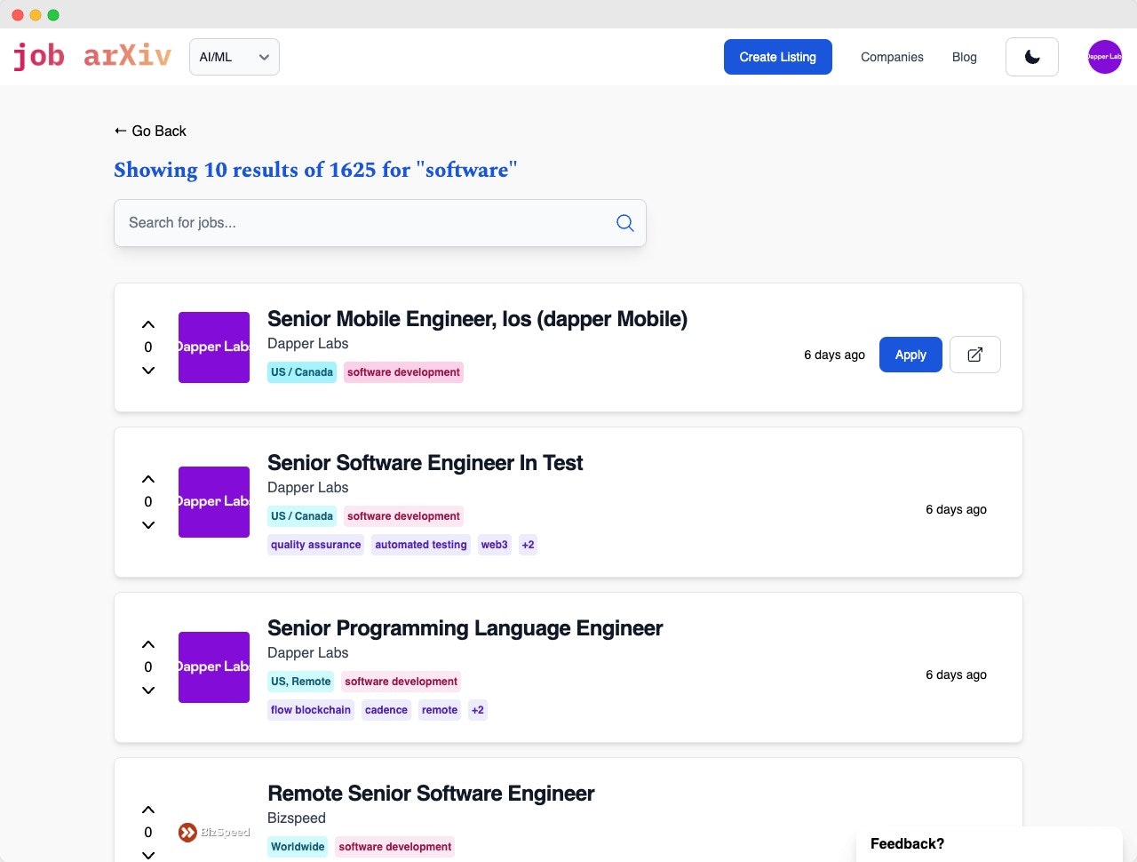Click US / Canada tag on Engineer In Test
This screenshot has height=862, width=1137.
pyautogui.click(x=302, y=516)
